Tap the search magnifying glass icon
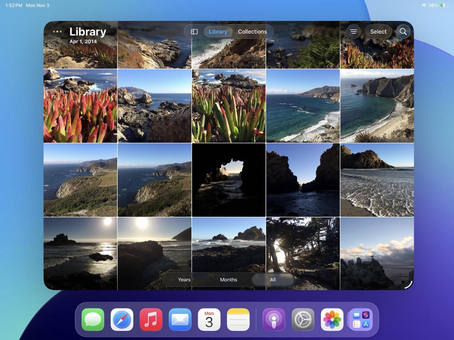 coord(403,32)
